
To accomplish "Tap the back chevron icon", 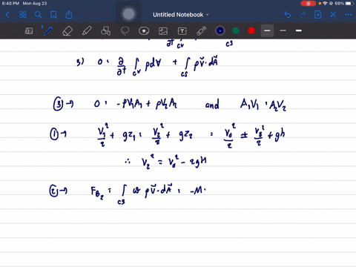I will (7, 15).
